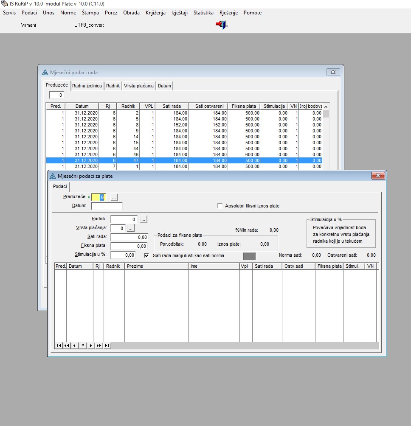The height and width of the screenshot is (426, 411).
Task: Uncheck Sati rada manji ili isti checkbox
Action: [x=147, y=255]
